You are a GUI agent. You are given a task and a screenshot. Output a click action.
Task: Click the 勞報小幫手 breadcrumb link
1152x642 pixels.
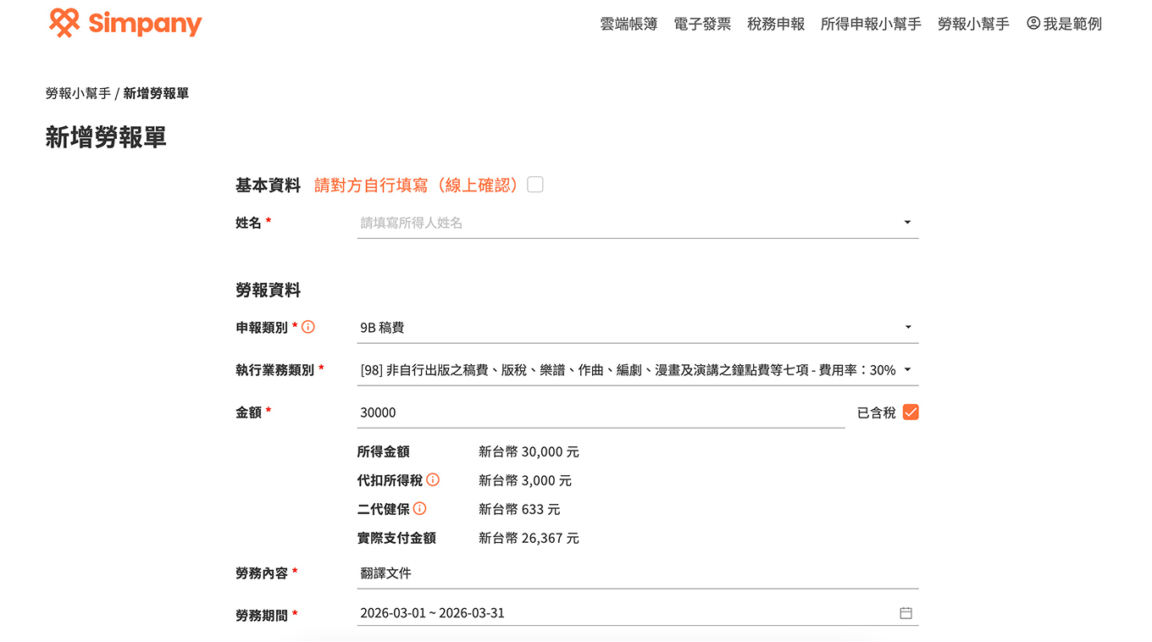click(78, 93)
